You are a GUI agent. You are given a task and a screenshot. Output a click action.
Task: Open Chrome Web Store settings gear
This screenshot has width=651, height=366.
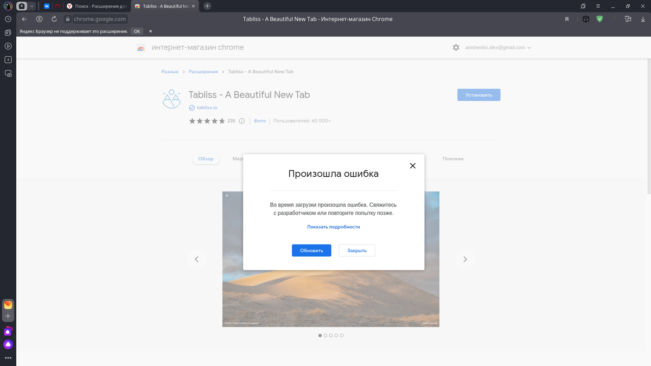(x=456, y=48)
